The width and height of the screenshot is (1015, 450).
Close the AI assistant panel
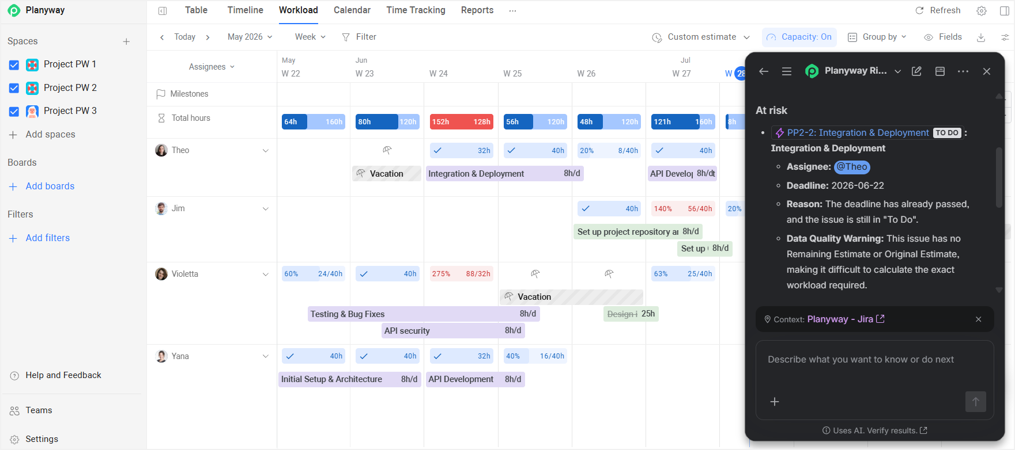987,71
